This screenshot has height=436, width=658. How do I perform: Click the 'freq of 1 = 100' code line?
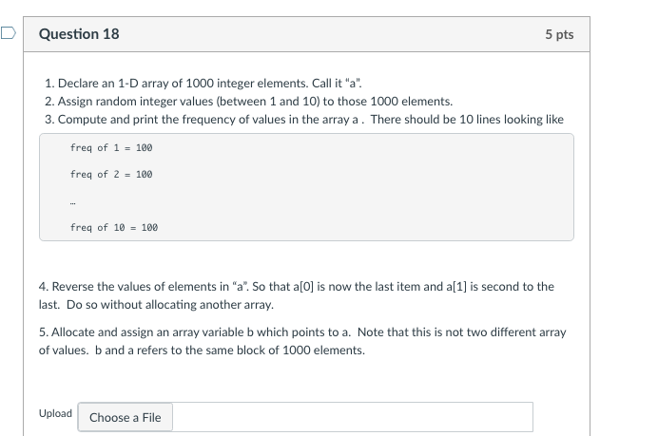(111, 147)
